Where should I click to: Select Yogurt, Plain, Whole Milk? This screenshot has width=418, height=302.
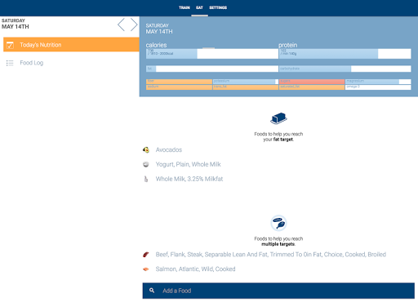tap(188, 164)
